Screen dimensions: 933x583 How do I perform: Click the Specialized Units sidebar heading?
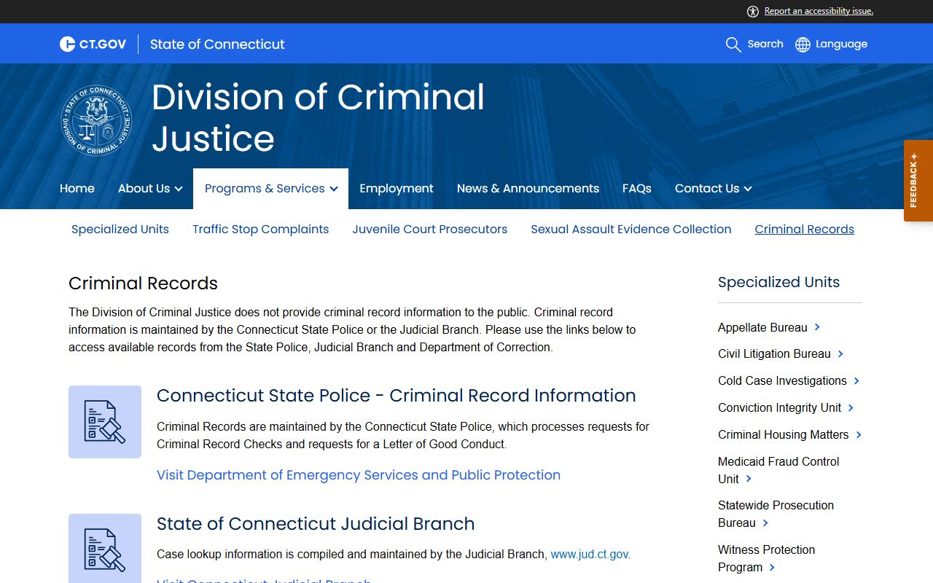tap(778, 282)
